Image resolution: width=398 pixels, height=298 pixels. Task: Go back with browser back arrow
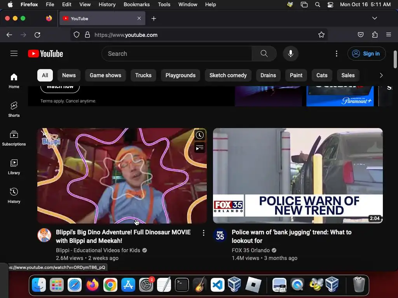[9, 35]
